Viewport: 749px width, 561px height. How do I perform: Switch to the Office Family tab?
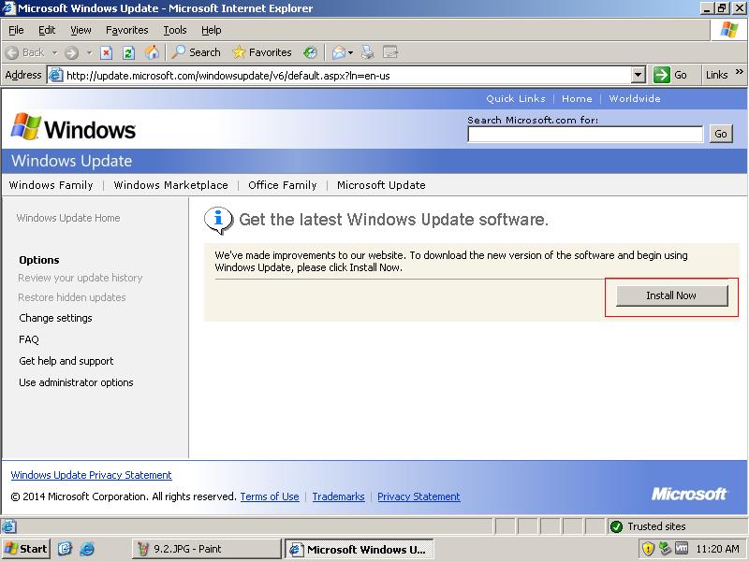pos(282,185)
